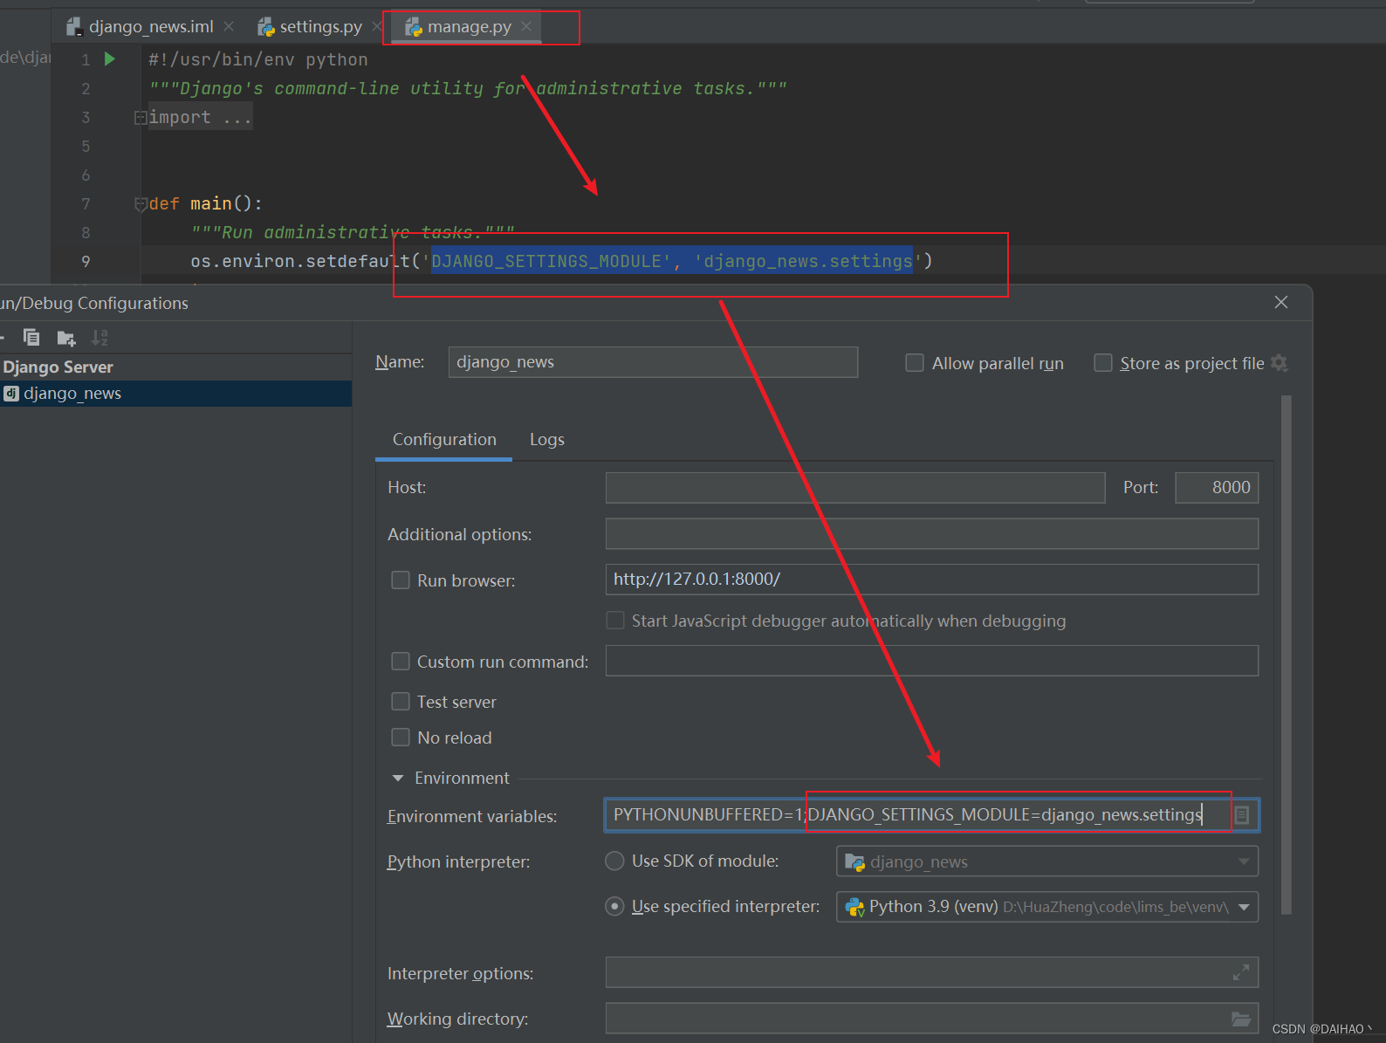Enable Allow parallel run
Image resolution: width=1386 pixels, height=1043 pixels.
pyautogui.click(x=915, y=362)
